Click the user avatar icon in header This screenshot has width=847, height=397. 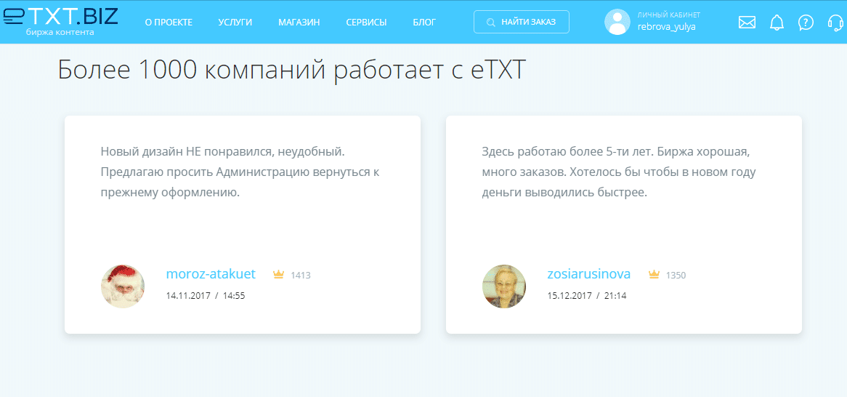pos(617,22)
